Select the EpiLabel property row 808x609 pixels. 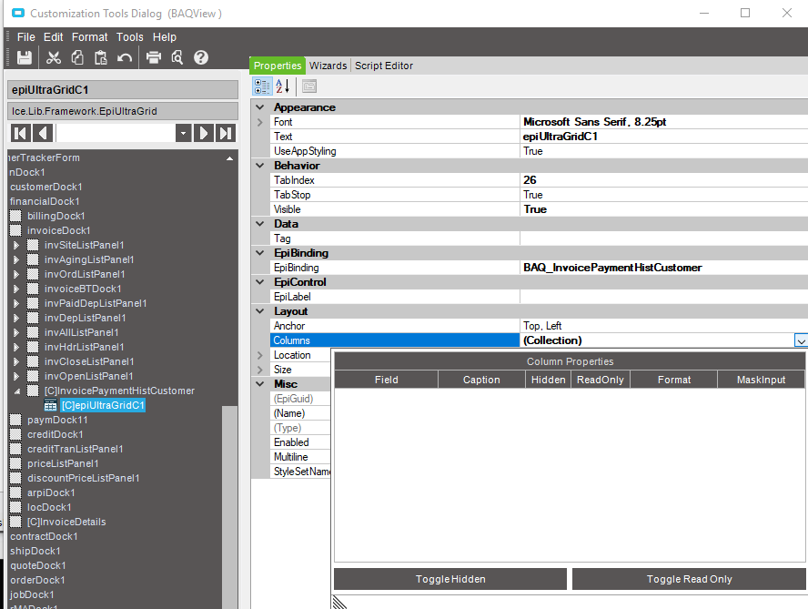click(539, 297)
